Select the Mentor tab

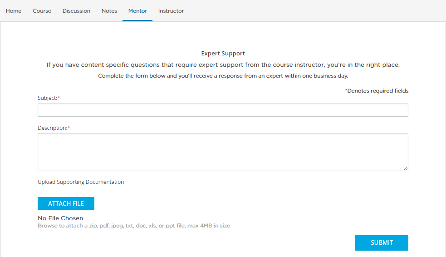137,11
